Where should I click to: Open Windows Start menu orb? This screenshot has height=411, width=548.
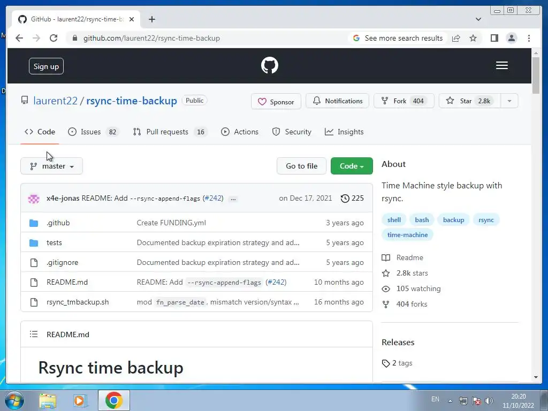[14, 400]
